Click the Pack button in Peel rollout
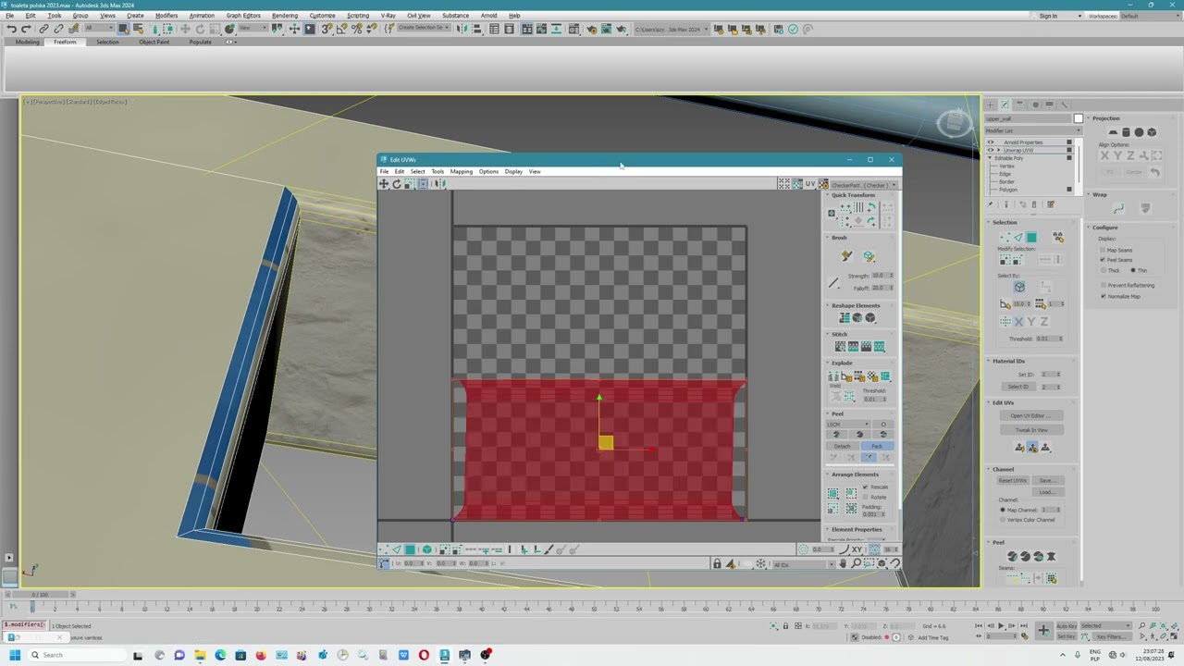Screen dimensions: 1184x666 [876, 447]
